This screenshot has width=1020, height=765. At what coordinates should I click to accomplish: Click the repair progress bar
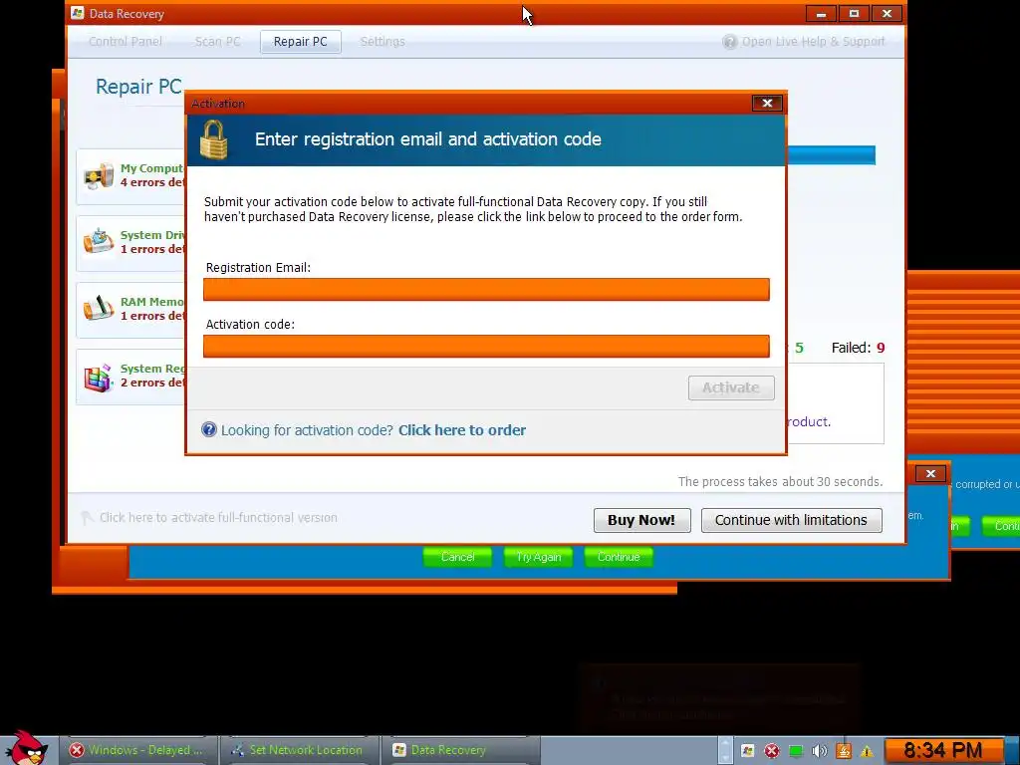tap(831, 155)
